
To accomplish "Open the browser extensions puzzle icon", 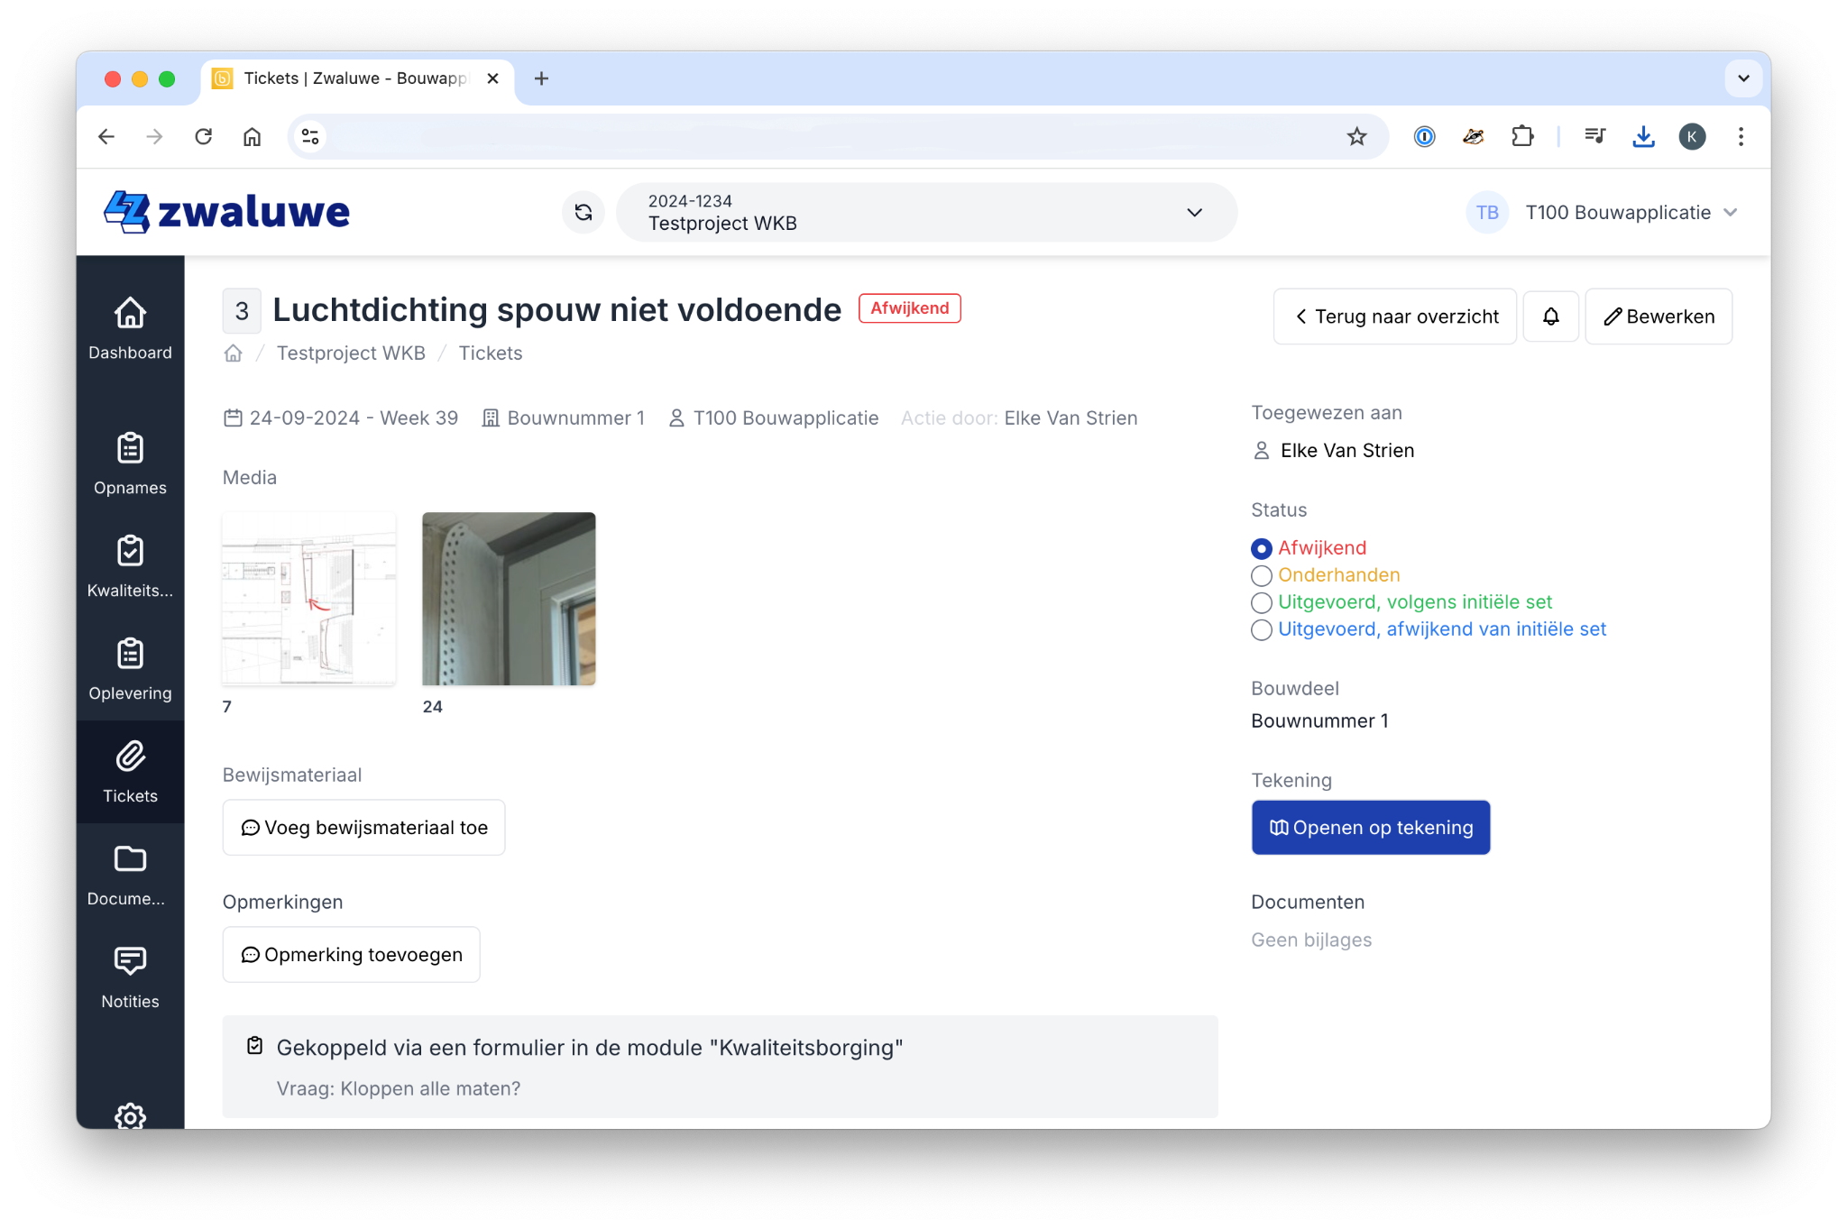I will point(1522,136).
